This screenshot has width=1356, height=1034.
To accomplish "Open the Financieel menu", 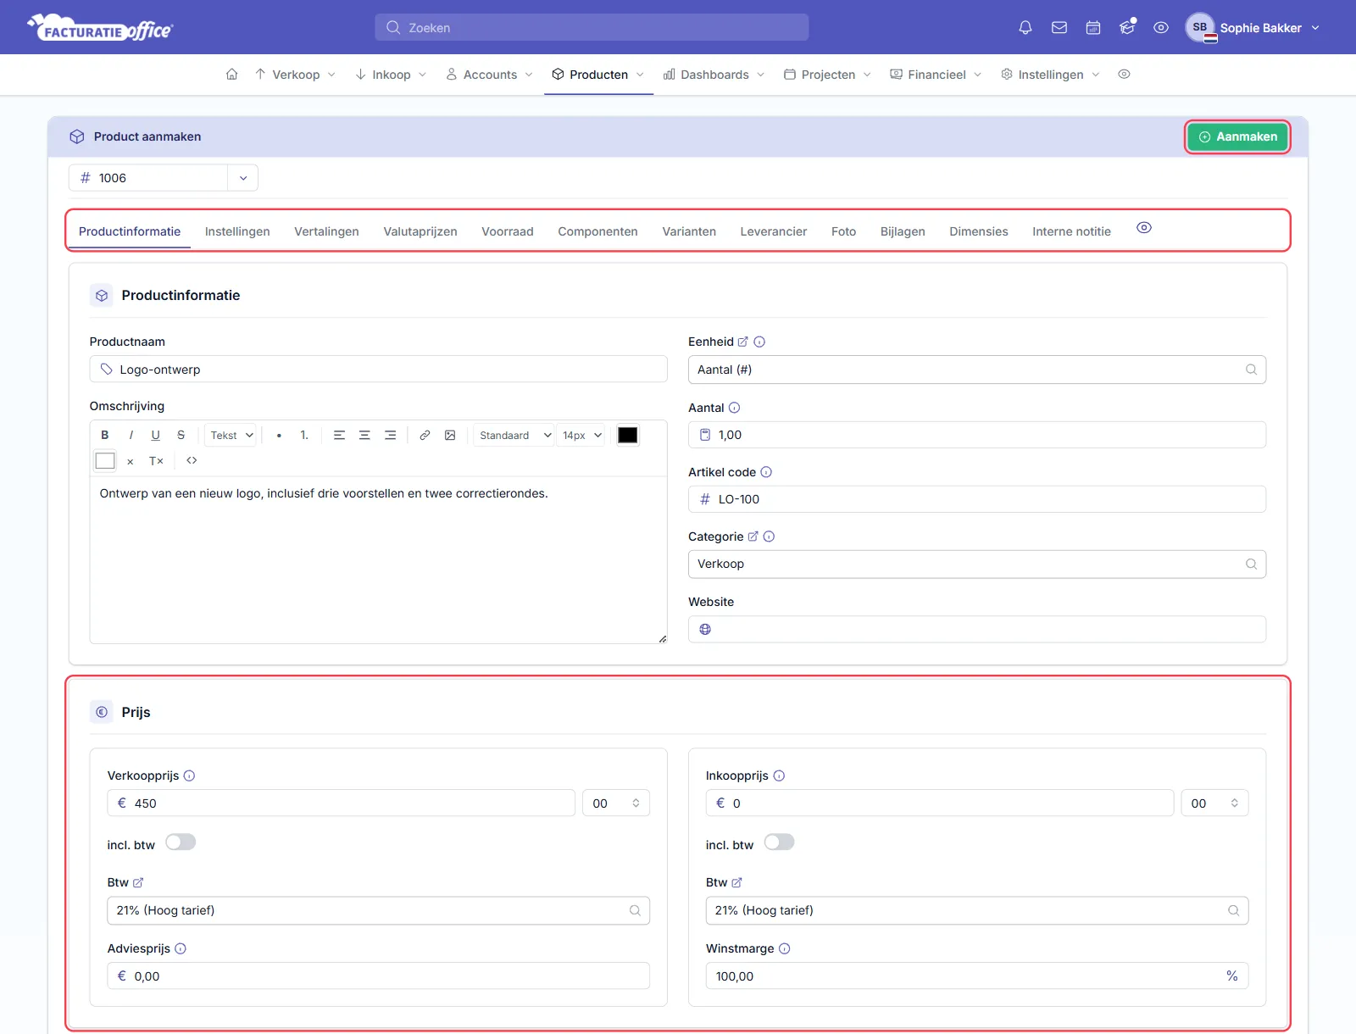I will point(936,75).
